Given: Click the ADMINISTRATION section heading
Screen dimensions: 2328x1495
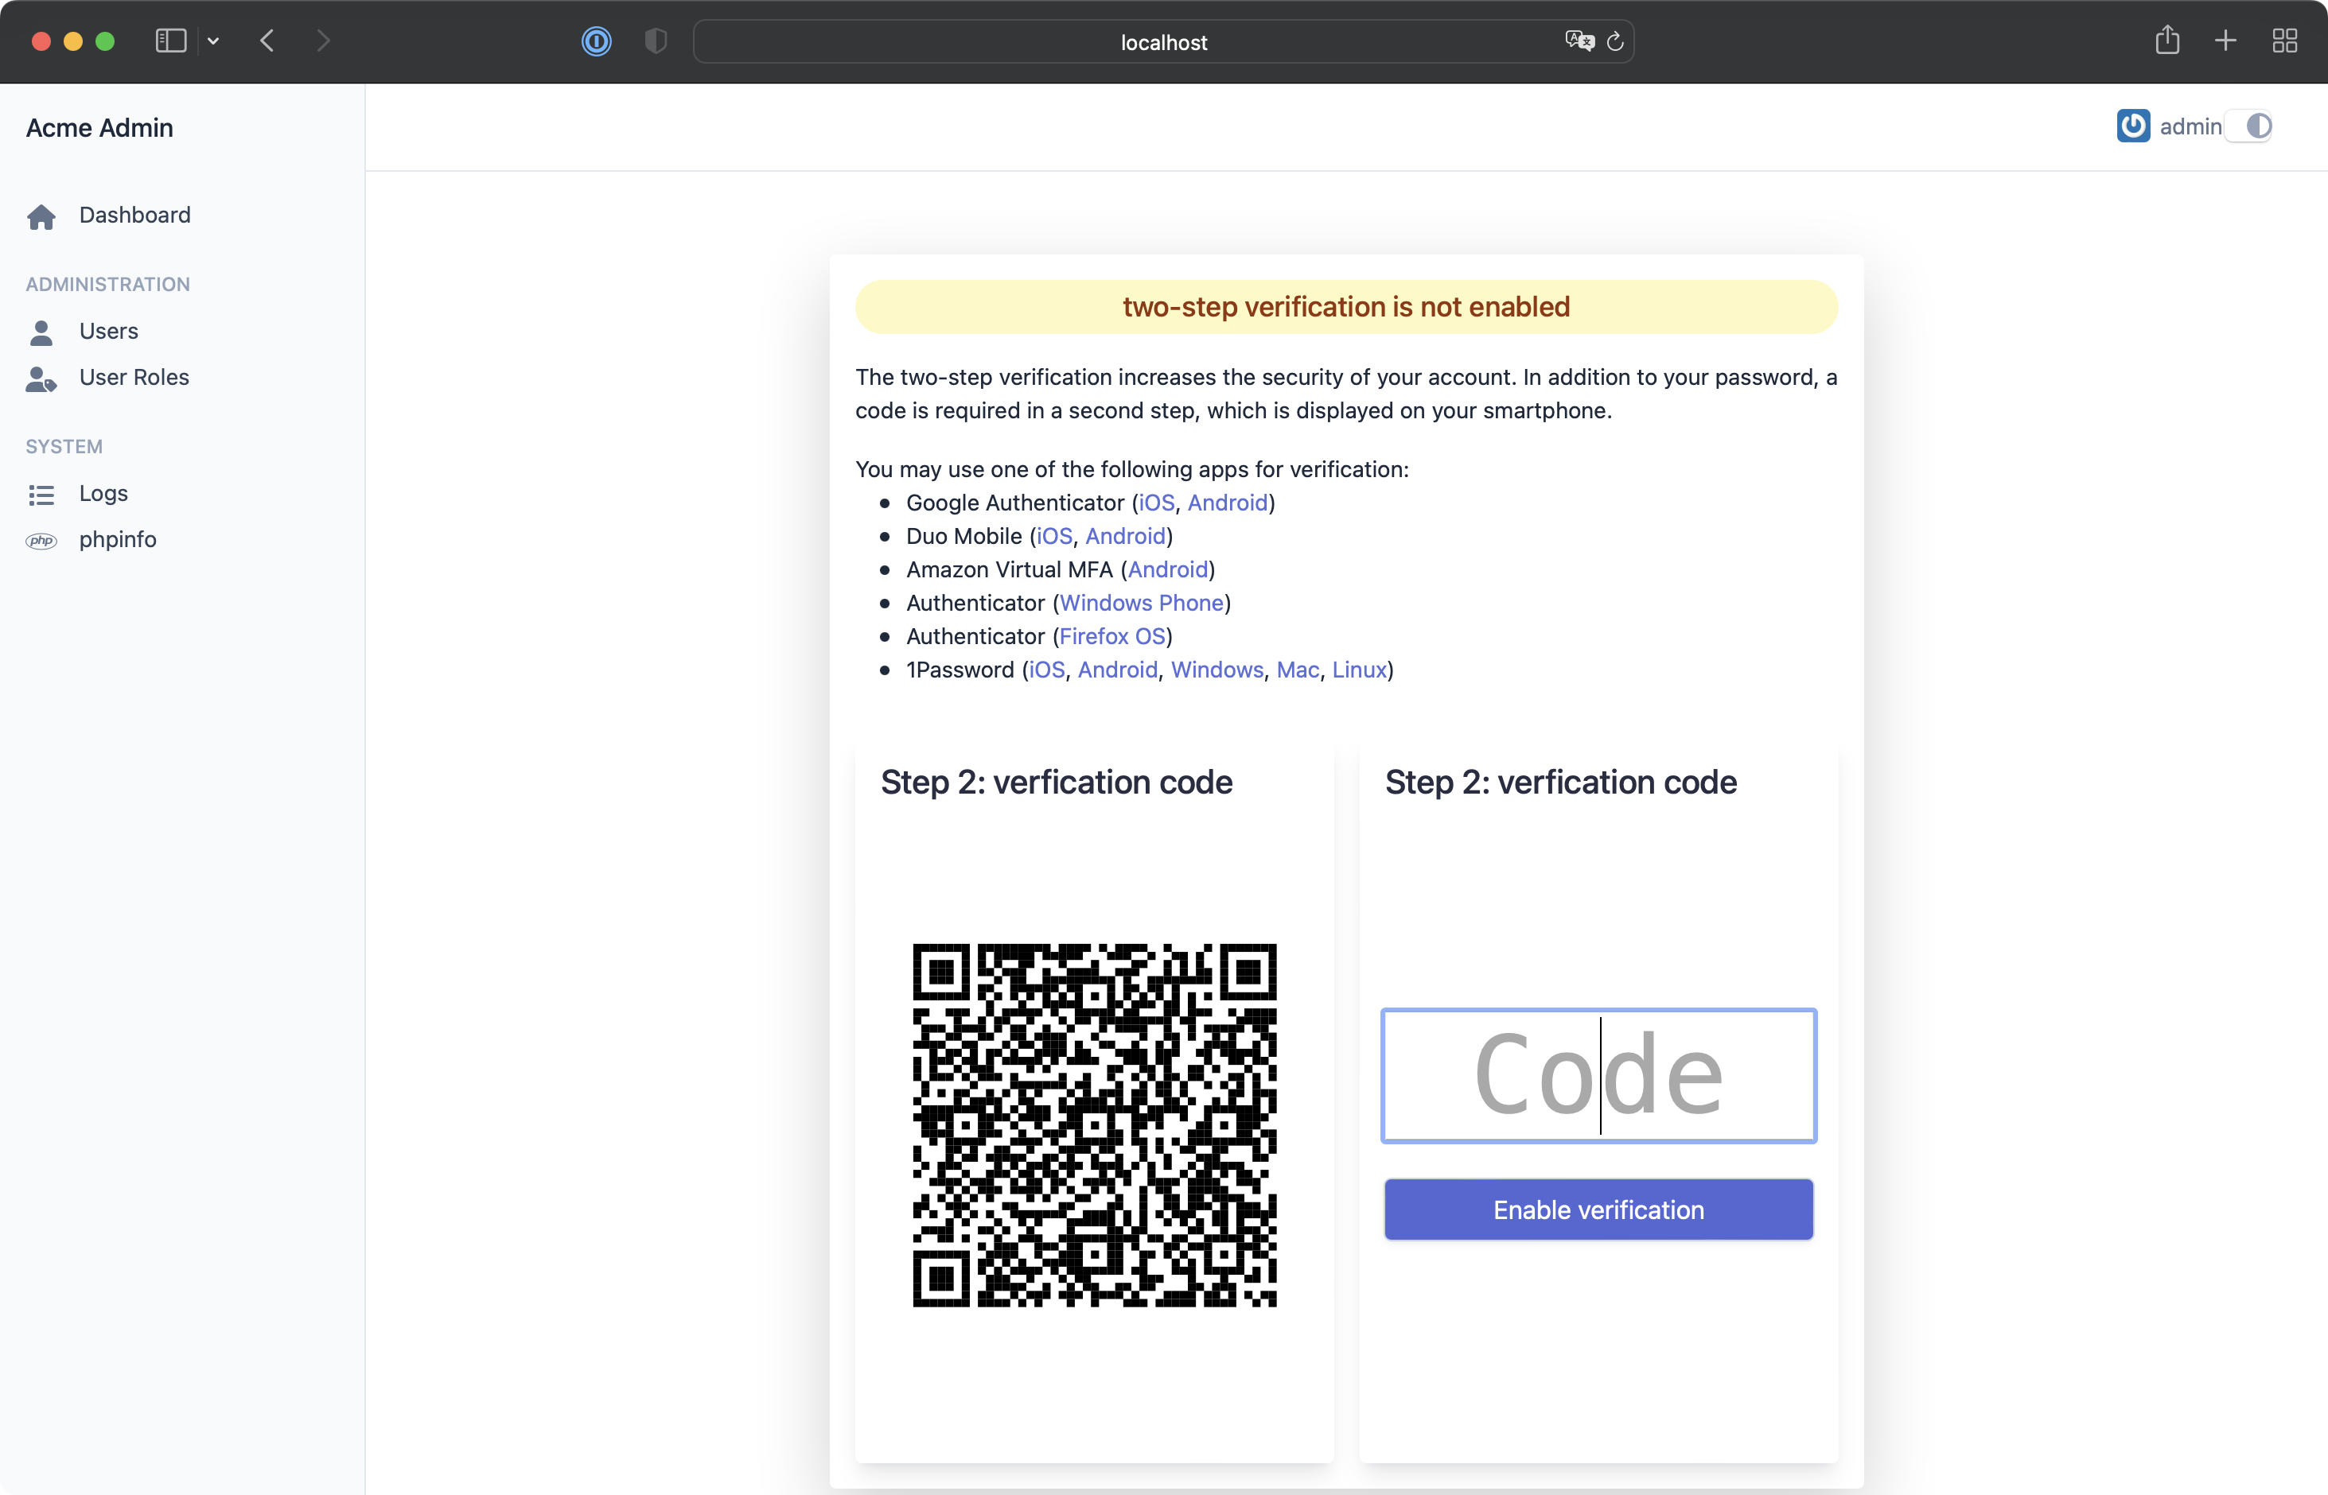Looking at the screenshot, I should point(107,285).
